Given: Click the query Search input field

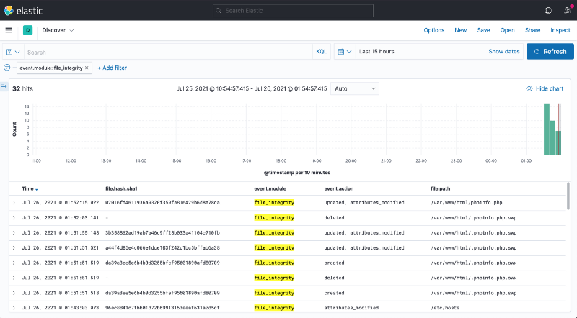Looking at the screenshot, I should click(x=169, y=52).
